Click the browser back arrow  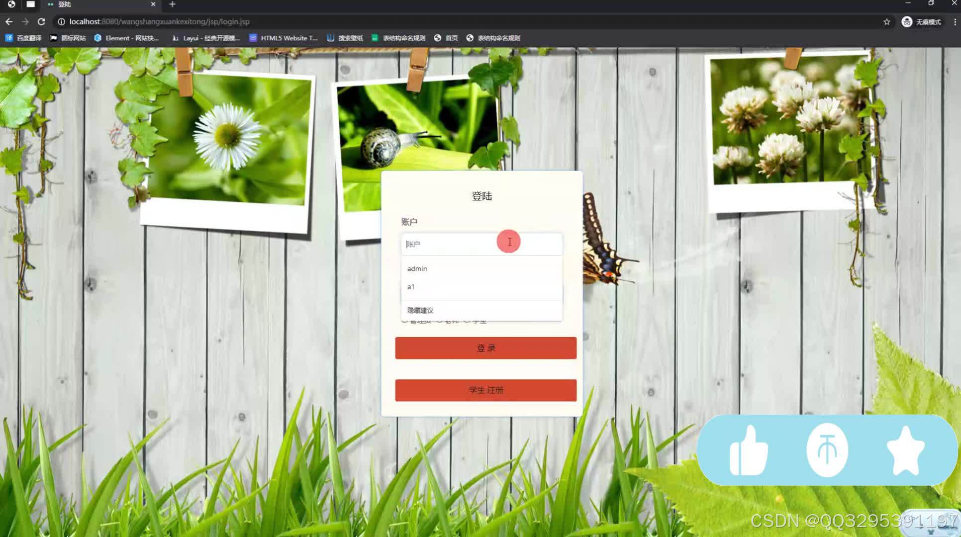[x=9, y=22]
